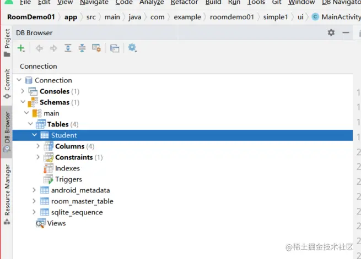The width and height of the screenshot is (361, 259).
Task: Select the Views tree row text
Action: pos(56,223)
